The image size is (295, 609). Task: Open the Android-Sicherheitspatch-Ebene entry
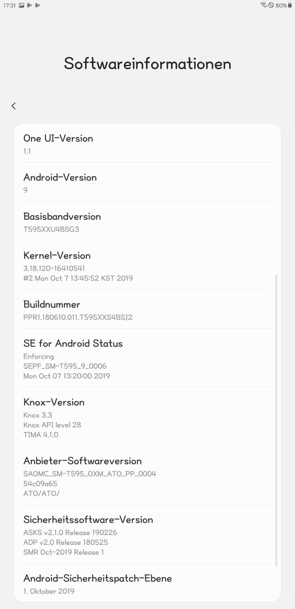click(x=147, y=582)
